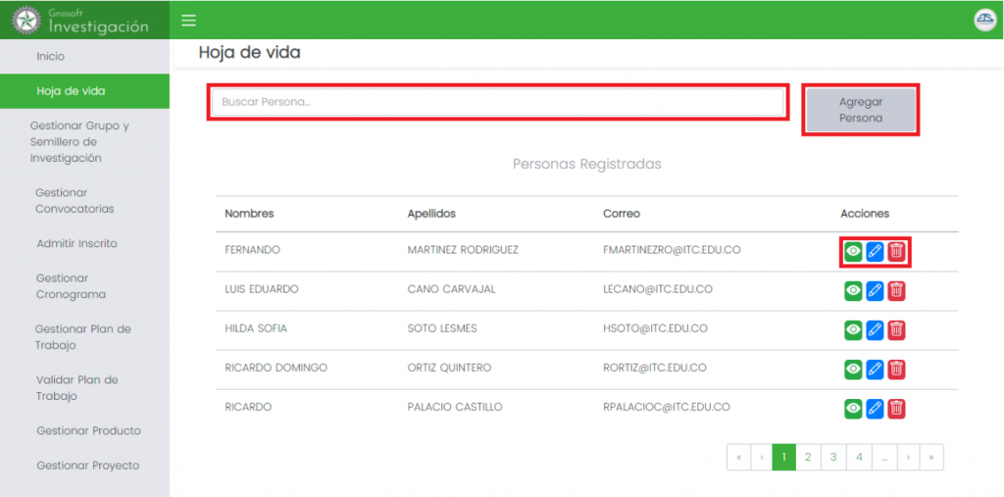Go to next page using pagination arrow

tap(909, 457)
